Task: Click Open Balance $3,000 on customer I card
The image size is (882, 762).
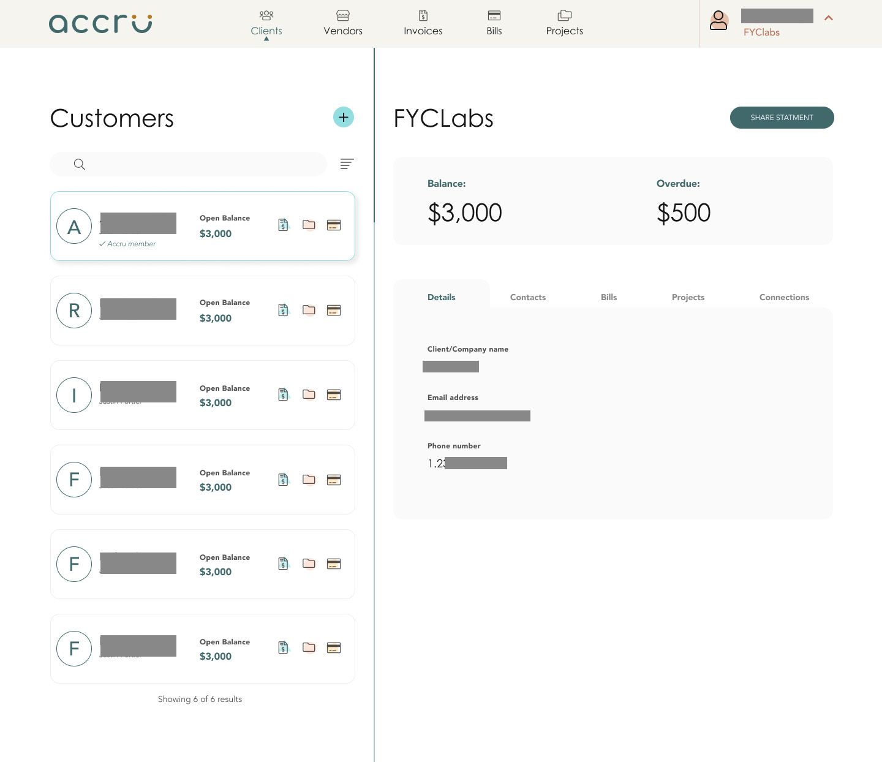Action: pyautogui.click(x=225, y=396)
